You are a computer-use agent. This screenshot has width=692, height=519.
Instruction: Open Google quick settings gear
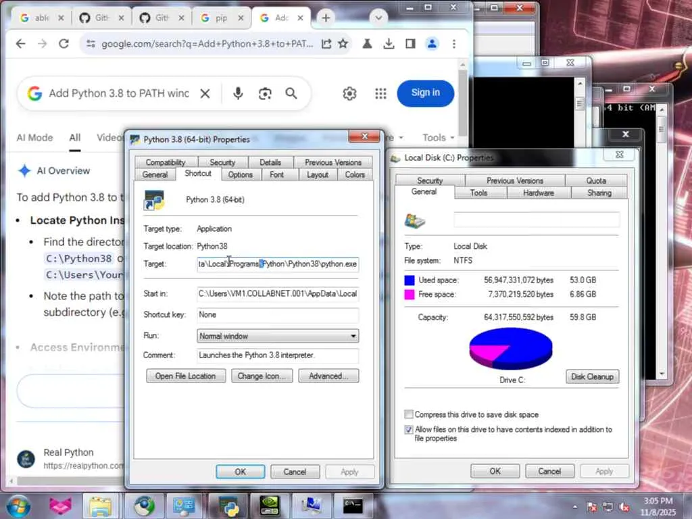[x=349, y=93]
